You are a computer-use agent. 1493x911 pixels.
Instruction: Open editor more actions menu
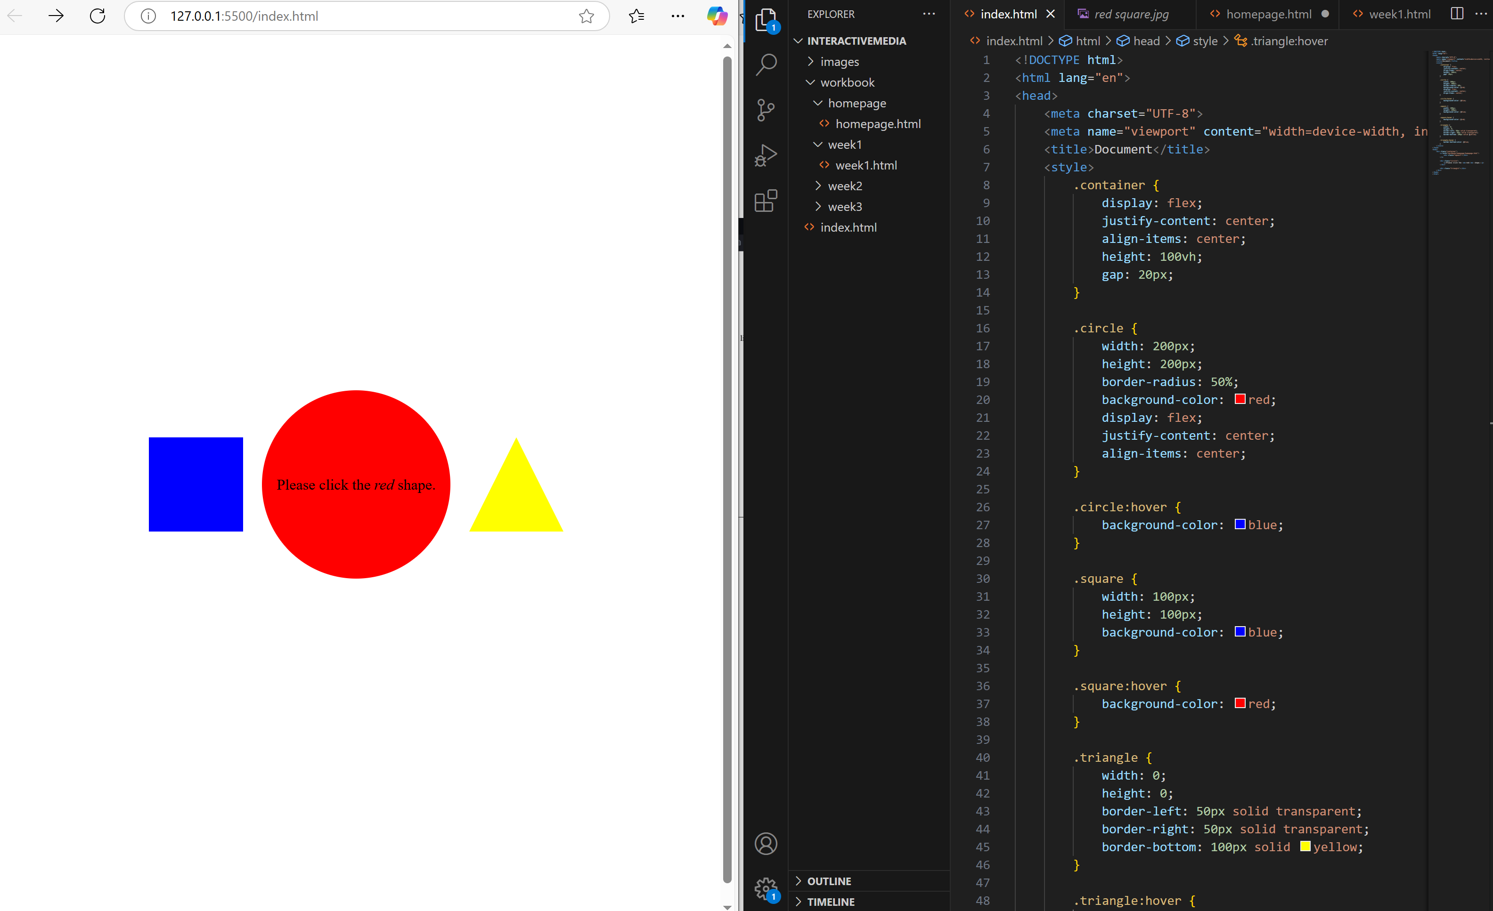point(1481,14)
